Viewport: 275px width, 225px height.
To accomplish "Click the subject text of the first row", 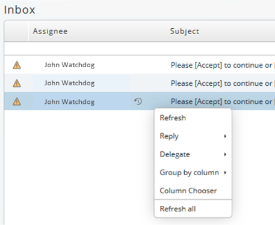I will point(223,65).
